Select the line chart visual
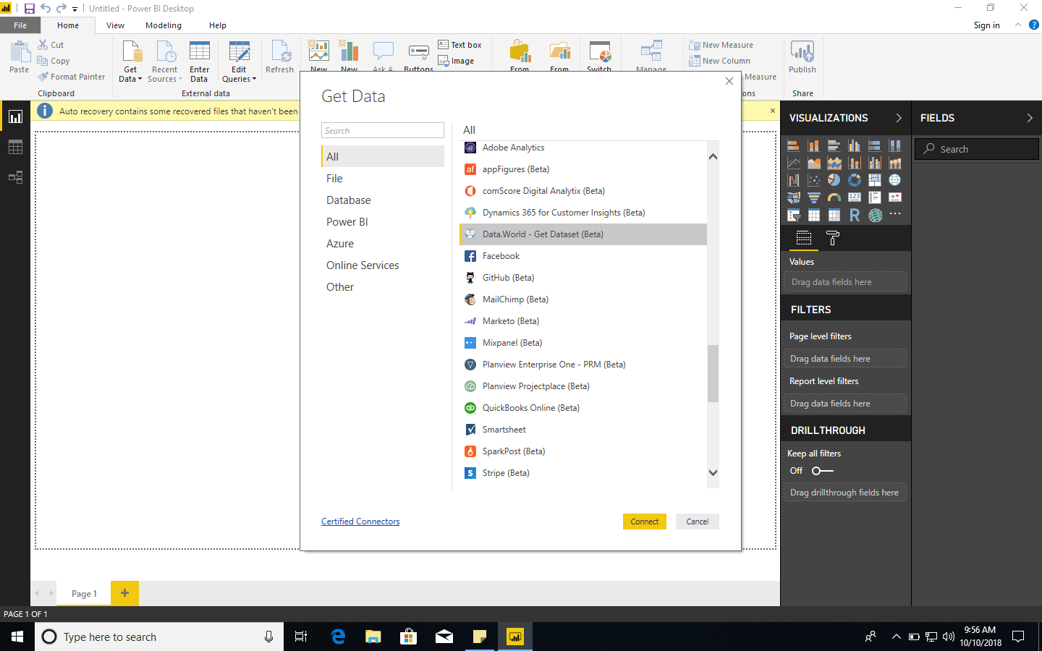Viewport: 1042px width, 651px height. click(793, 163)
